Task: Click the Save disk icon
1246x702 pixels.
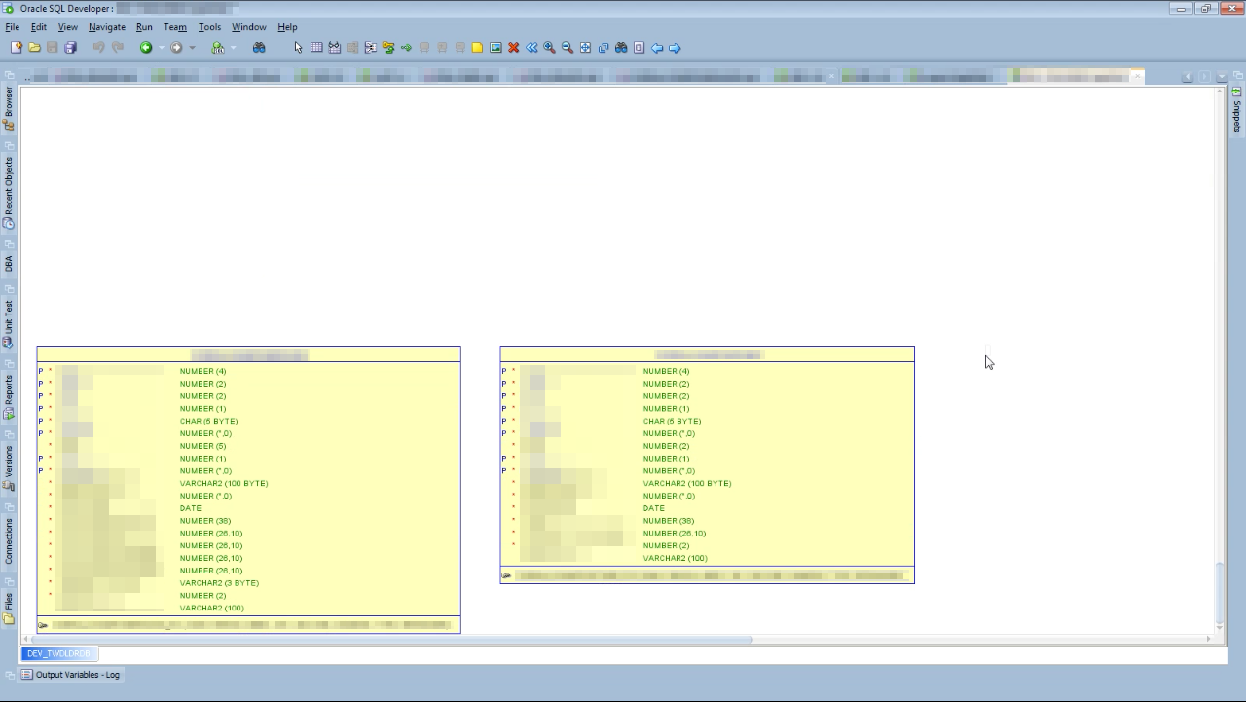Action: click(x=53, y=47)
